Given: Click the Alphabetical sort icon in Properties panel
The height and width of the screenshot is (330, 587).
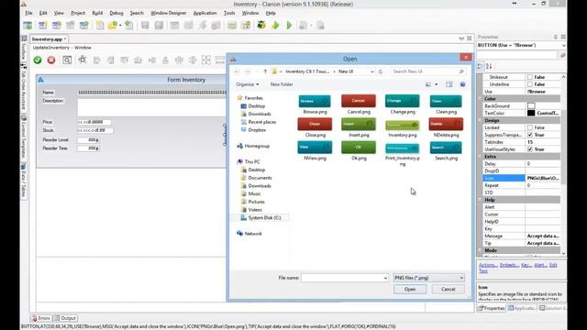Looking at the screenshot, I should [x=489, y=66].
